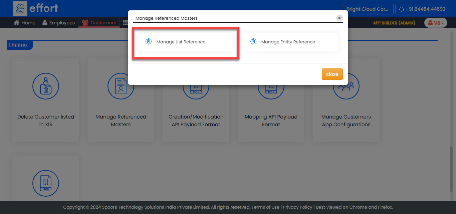Open the Privacy Policy link

coord(297,207)
